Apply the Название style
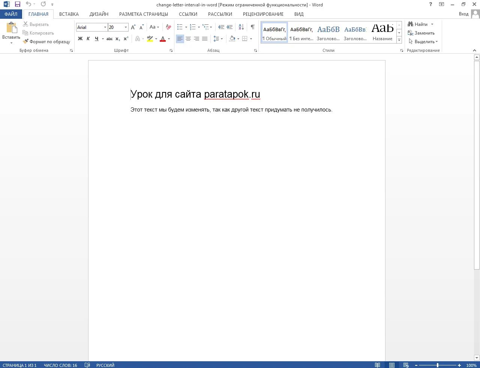This screenshot has width=480, height=368. coord(382,32)
